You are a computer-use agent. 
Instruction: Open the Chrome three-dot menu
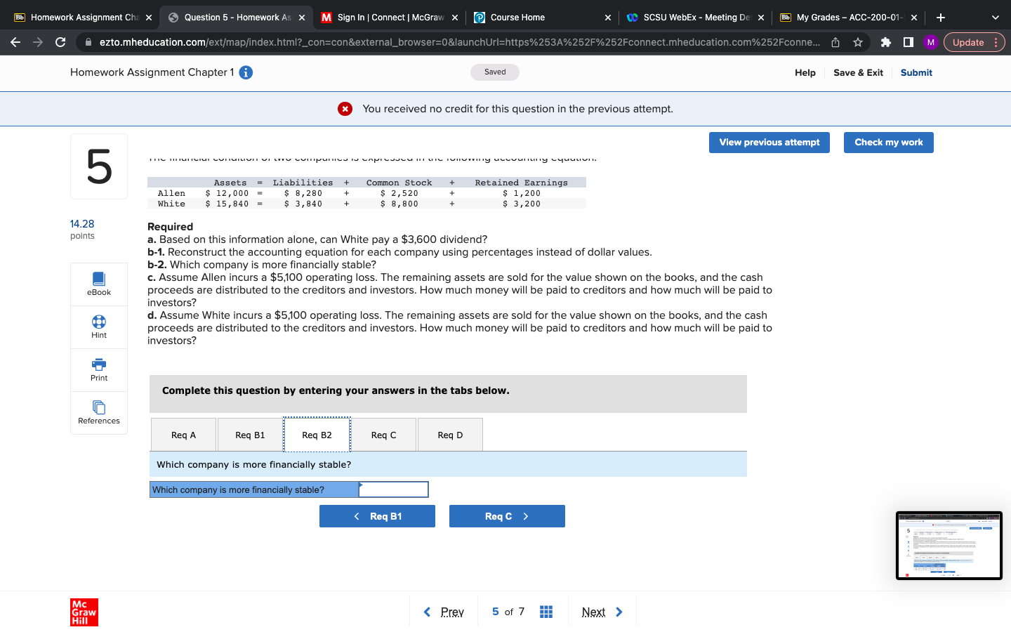pos(996,42)
